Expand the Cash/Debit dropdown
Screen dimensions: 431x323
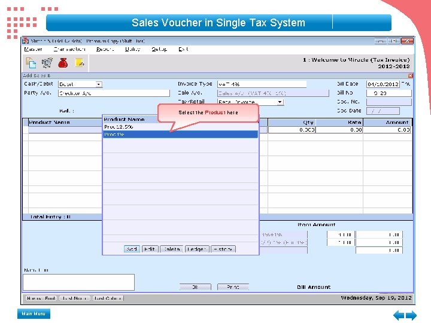pyautogui.click(x=99, y=84)
